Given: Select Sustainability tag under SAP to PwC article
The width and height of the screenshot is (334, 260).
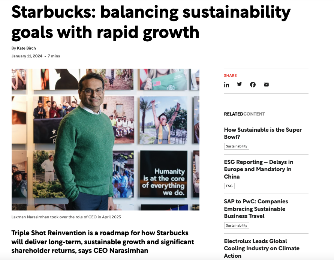Looking at the screenshot, I should point(237,225).
